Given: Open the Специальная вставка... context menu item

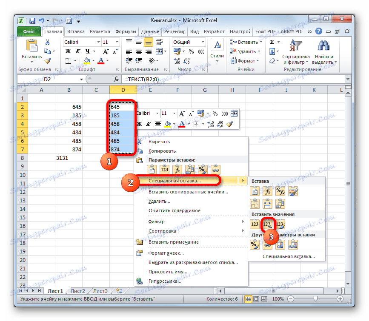Looking at the screenshot, I should pos(192,181).
